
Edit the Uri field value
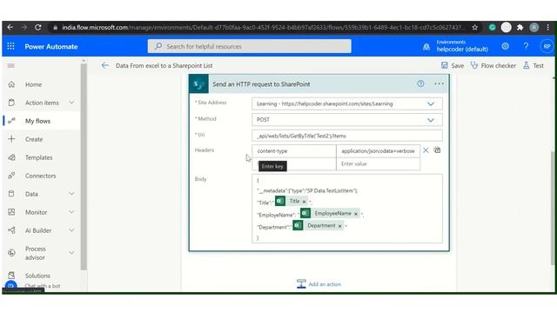point(347,136)
